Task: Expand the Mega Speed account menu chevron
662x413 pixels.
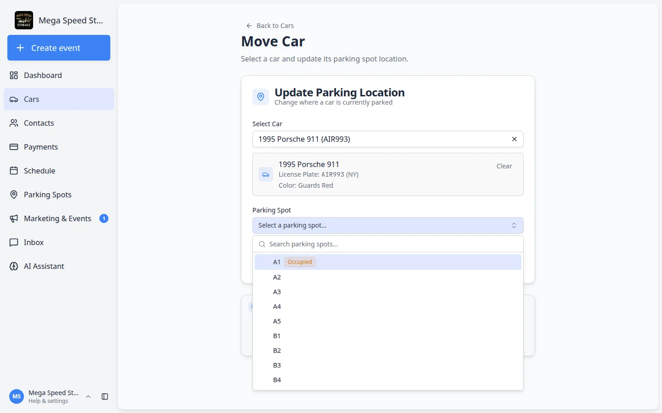Action: coord(88,396)
